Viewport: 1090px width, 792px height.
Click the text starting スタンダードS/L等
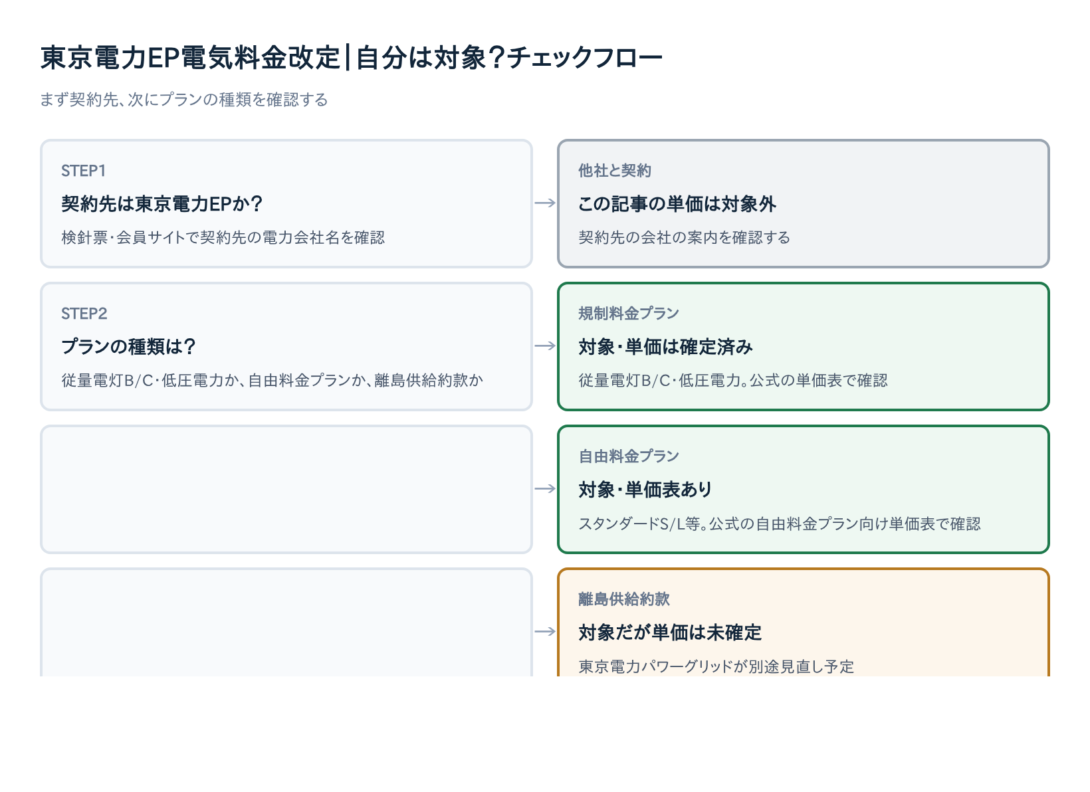click(x=780, y=524)
